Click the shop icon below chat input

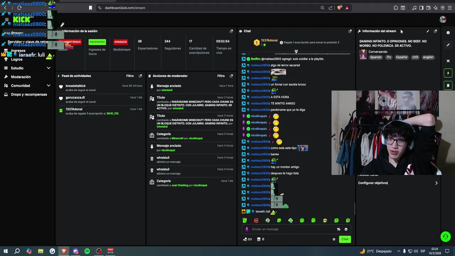pos(259,239)
